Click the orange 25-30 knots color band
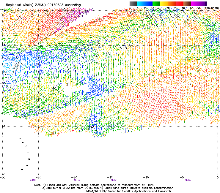220x193 pixels. pos(172,4)
